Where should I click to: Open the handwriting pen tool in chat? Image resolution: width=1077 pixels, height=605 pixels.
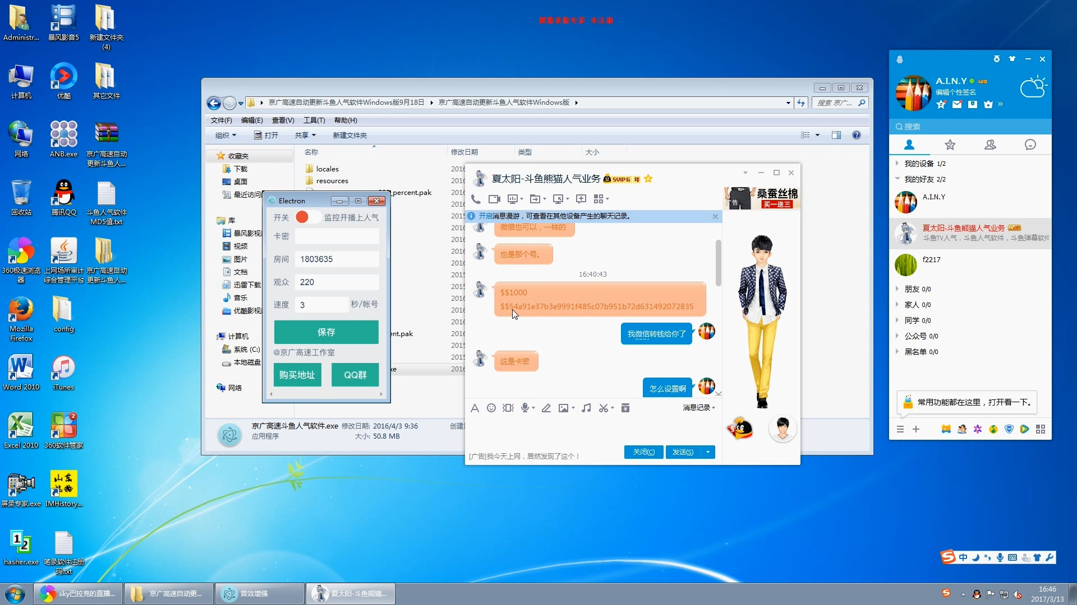pos(546,408)
